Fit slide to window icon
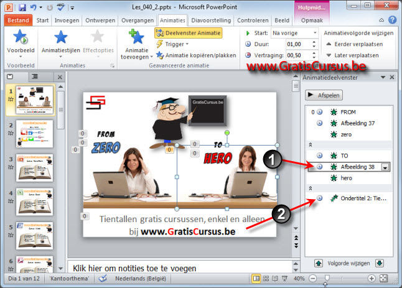This screenshot has height=288, width=402. (384, 278)
